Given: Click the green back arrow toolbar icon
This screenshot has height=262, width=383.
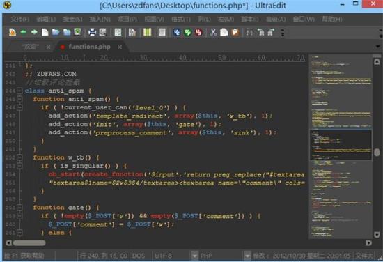Looking at the screenshot, I should (x=24, y=32).
